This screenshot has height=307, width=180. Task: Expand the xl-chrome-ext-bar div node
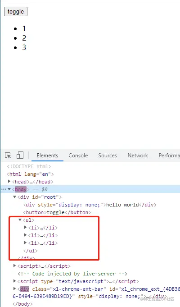click(x=14, y=289)
